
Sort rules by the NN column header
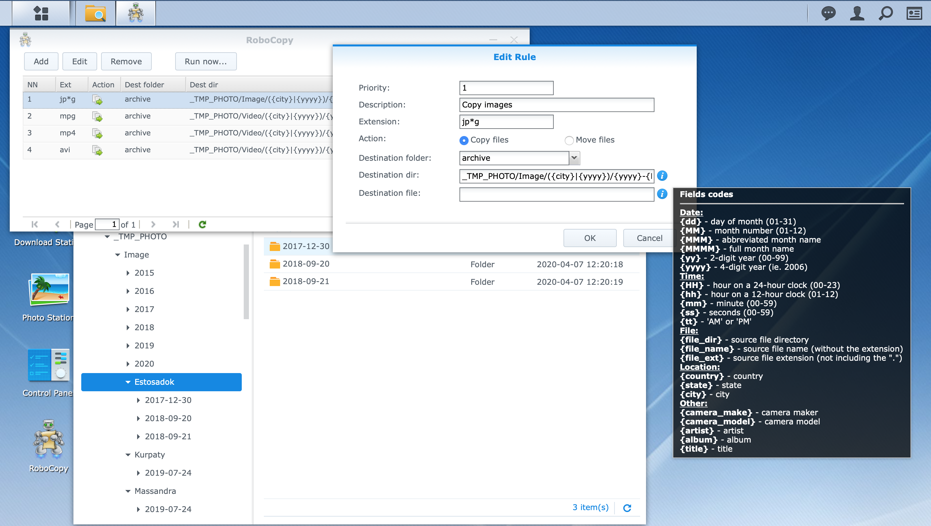tap(39, 84)
